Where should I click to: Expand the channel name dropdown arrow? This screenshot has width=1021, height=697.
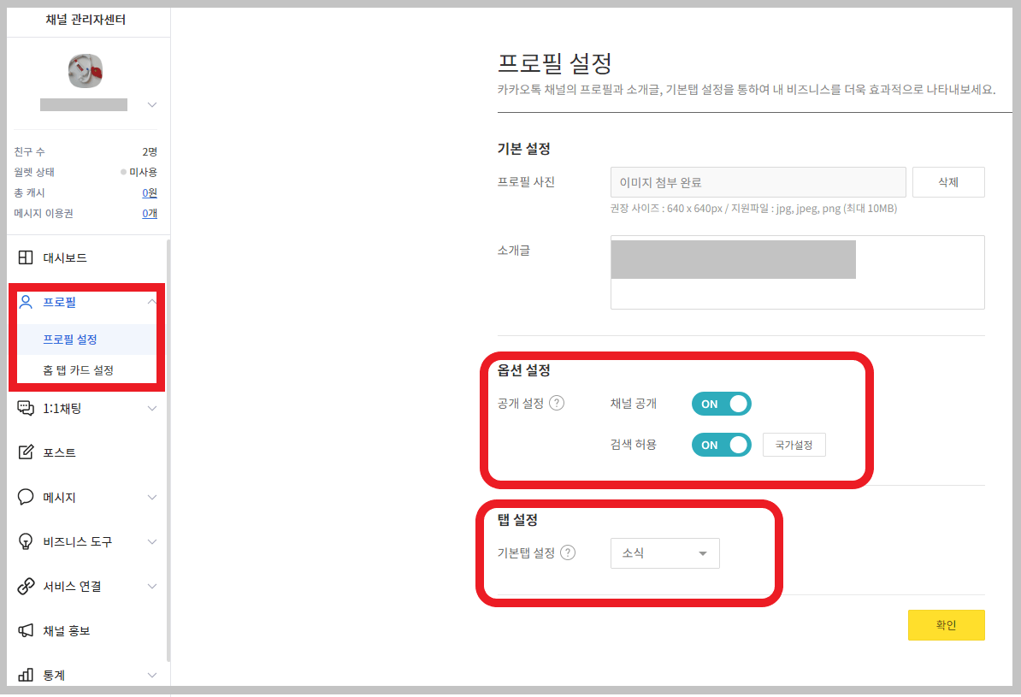tap(151, 104)
